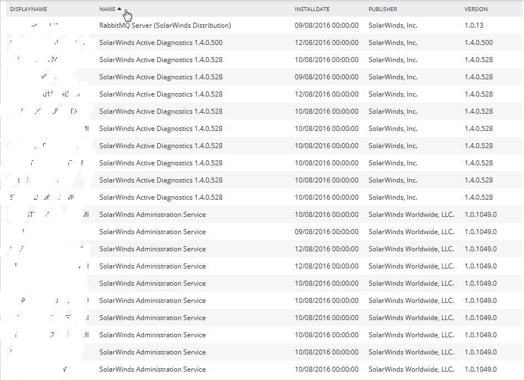Click the NAME column header label

[107, 9]
